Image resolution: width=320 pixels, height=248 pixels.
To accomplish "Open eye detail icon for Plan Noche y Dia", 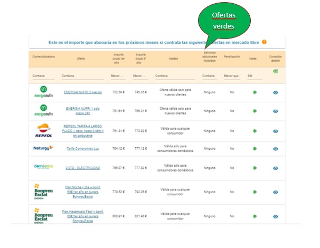I will 275,192.
